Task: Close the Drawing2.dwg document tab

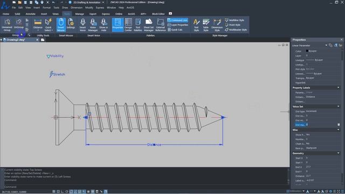Action: tap(37, 40)
